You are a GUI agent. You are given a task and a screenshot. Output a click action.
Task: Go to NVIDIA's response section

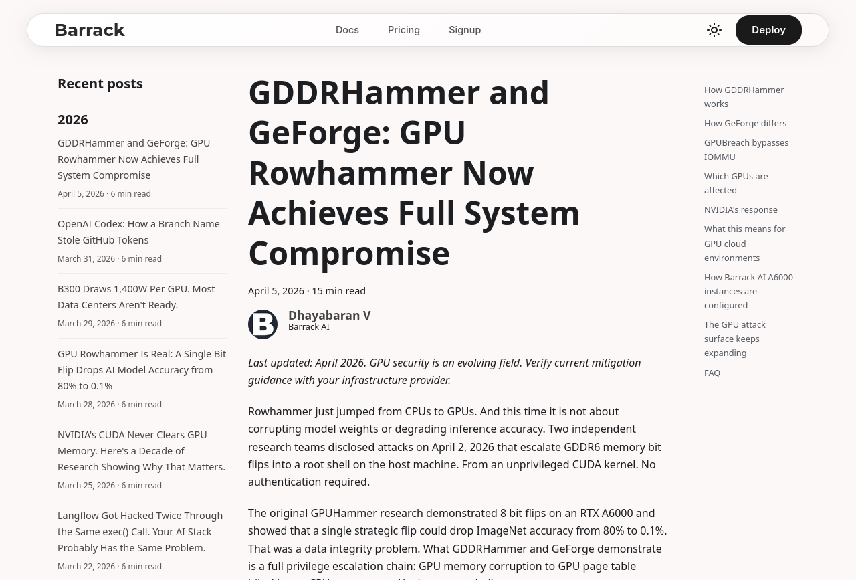(740, 209)
